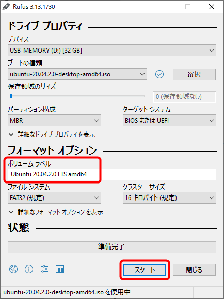Click the スタート button
224x299 pixels.
click(145, 270)
